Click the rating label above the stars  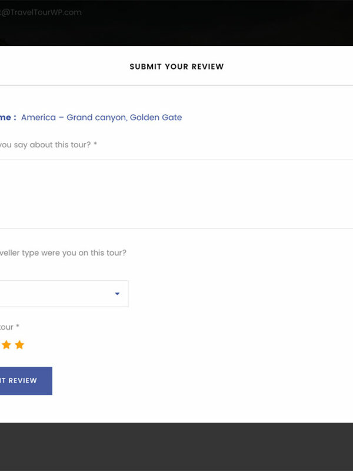[x=6, y=327]
